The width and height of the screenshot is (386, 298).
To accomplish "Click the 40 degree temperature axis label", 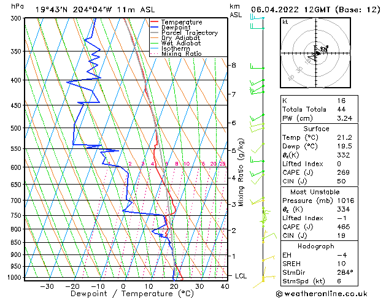I will 225,286.
